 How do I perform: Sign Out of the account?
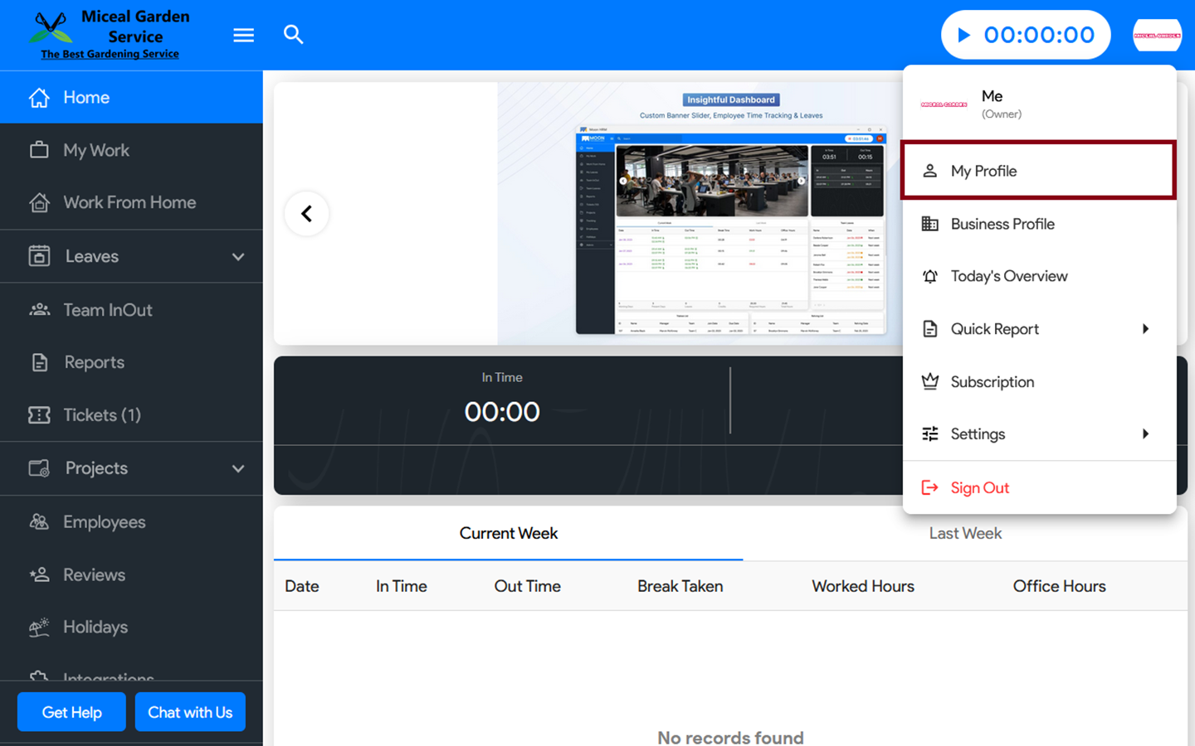click(x=979, y=488)
